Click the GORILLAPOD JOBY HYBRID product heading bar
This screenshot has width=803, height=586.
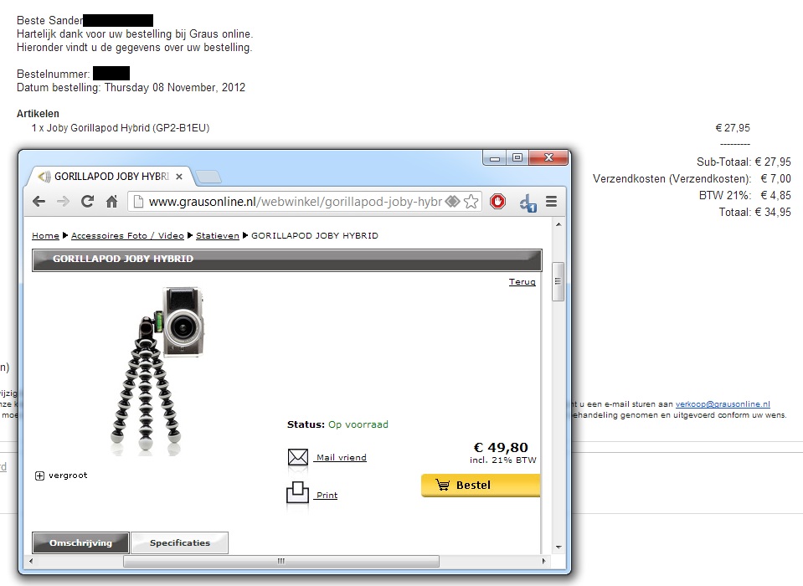coord(286,260)
